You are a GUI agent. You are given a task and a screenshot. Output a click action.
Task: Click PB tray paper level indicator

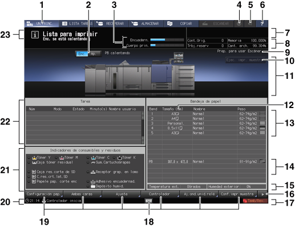pyautogui.click(x=262, y=161)
